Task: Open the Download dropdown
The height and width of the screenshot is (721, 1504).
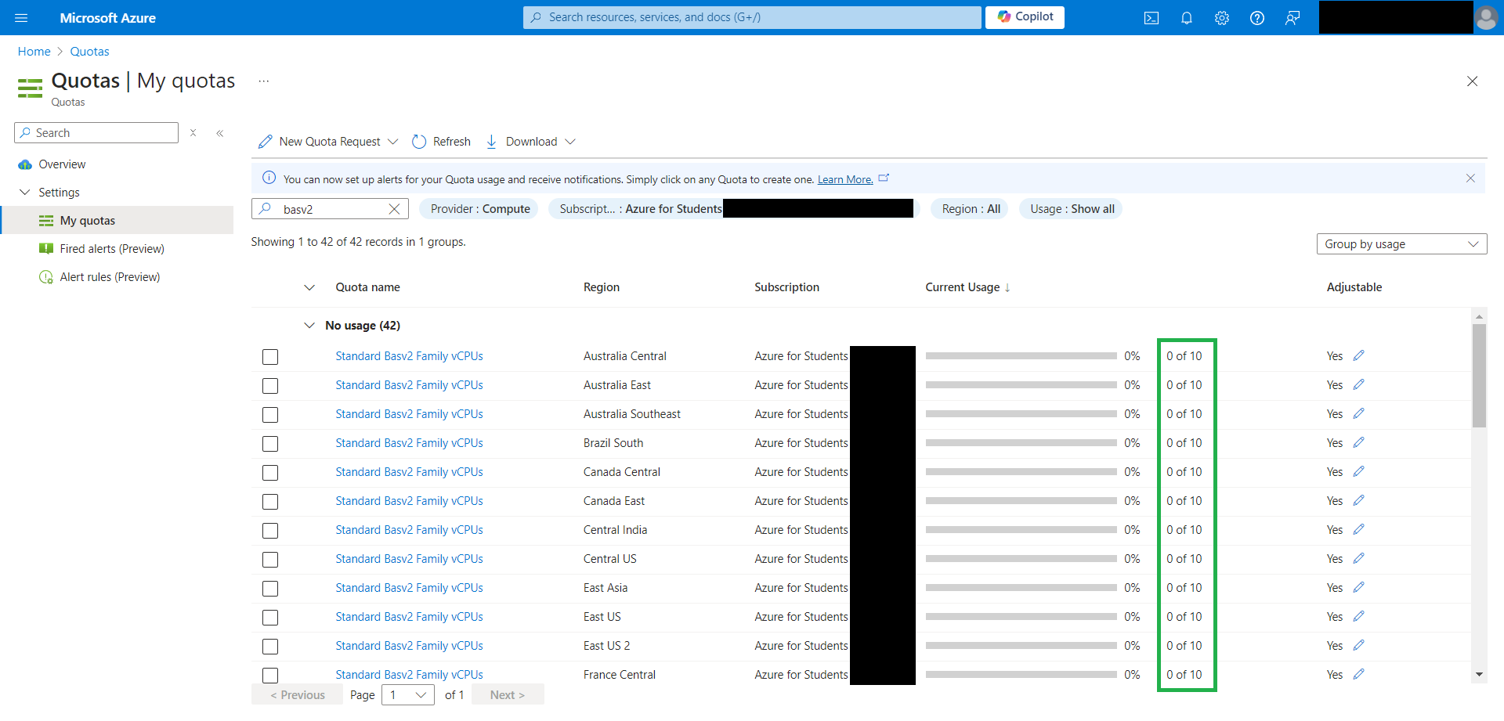Action: click(x=530, y=142)
